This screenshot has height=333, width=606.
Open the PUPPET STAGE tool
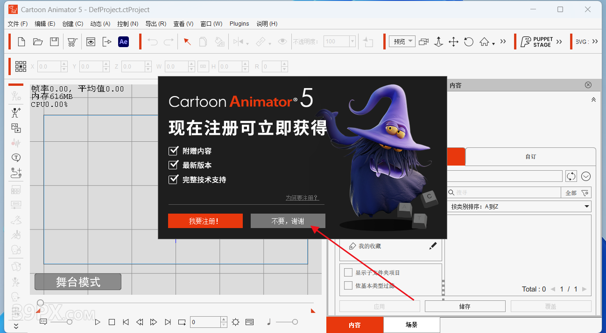pyautogui.click(x=537, y=42)
